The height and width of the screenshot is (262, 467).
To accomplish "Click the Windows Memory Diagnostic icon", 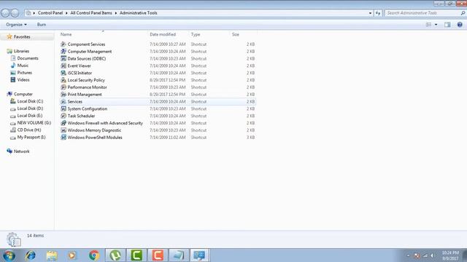I will pyautogui.click(x=63, y=130).
